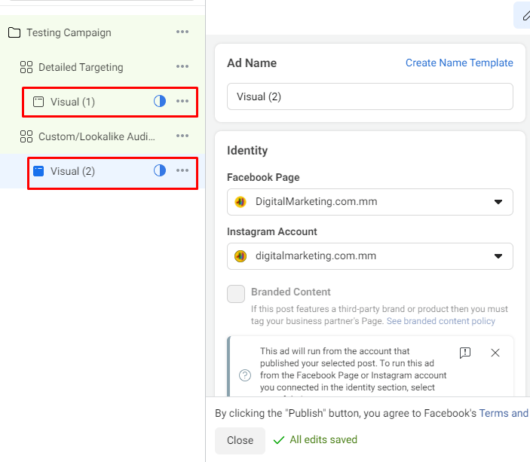The image size is (530, 462).
Task: Click the report-issue icon in the info notice
Action: click(465, 353)
